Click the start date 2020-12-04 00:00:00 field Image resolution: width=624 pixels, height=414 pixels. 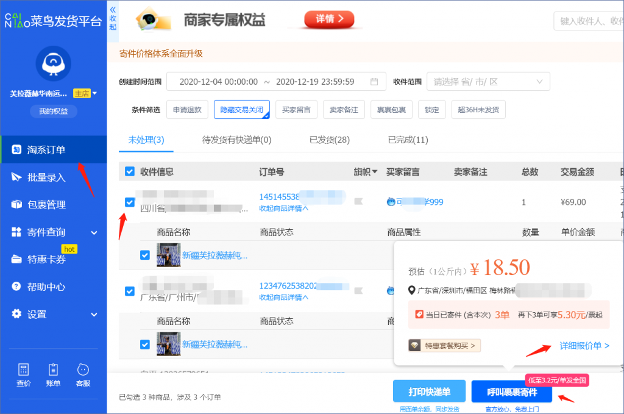pyautogui.click(x=219, y=82)
